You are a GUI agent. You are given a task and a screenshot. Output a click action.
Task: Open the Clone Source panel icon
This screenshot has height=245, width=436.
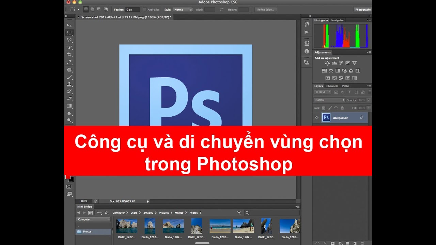pos(307,62)
